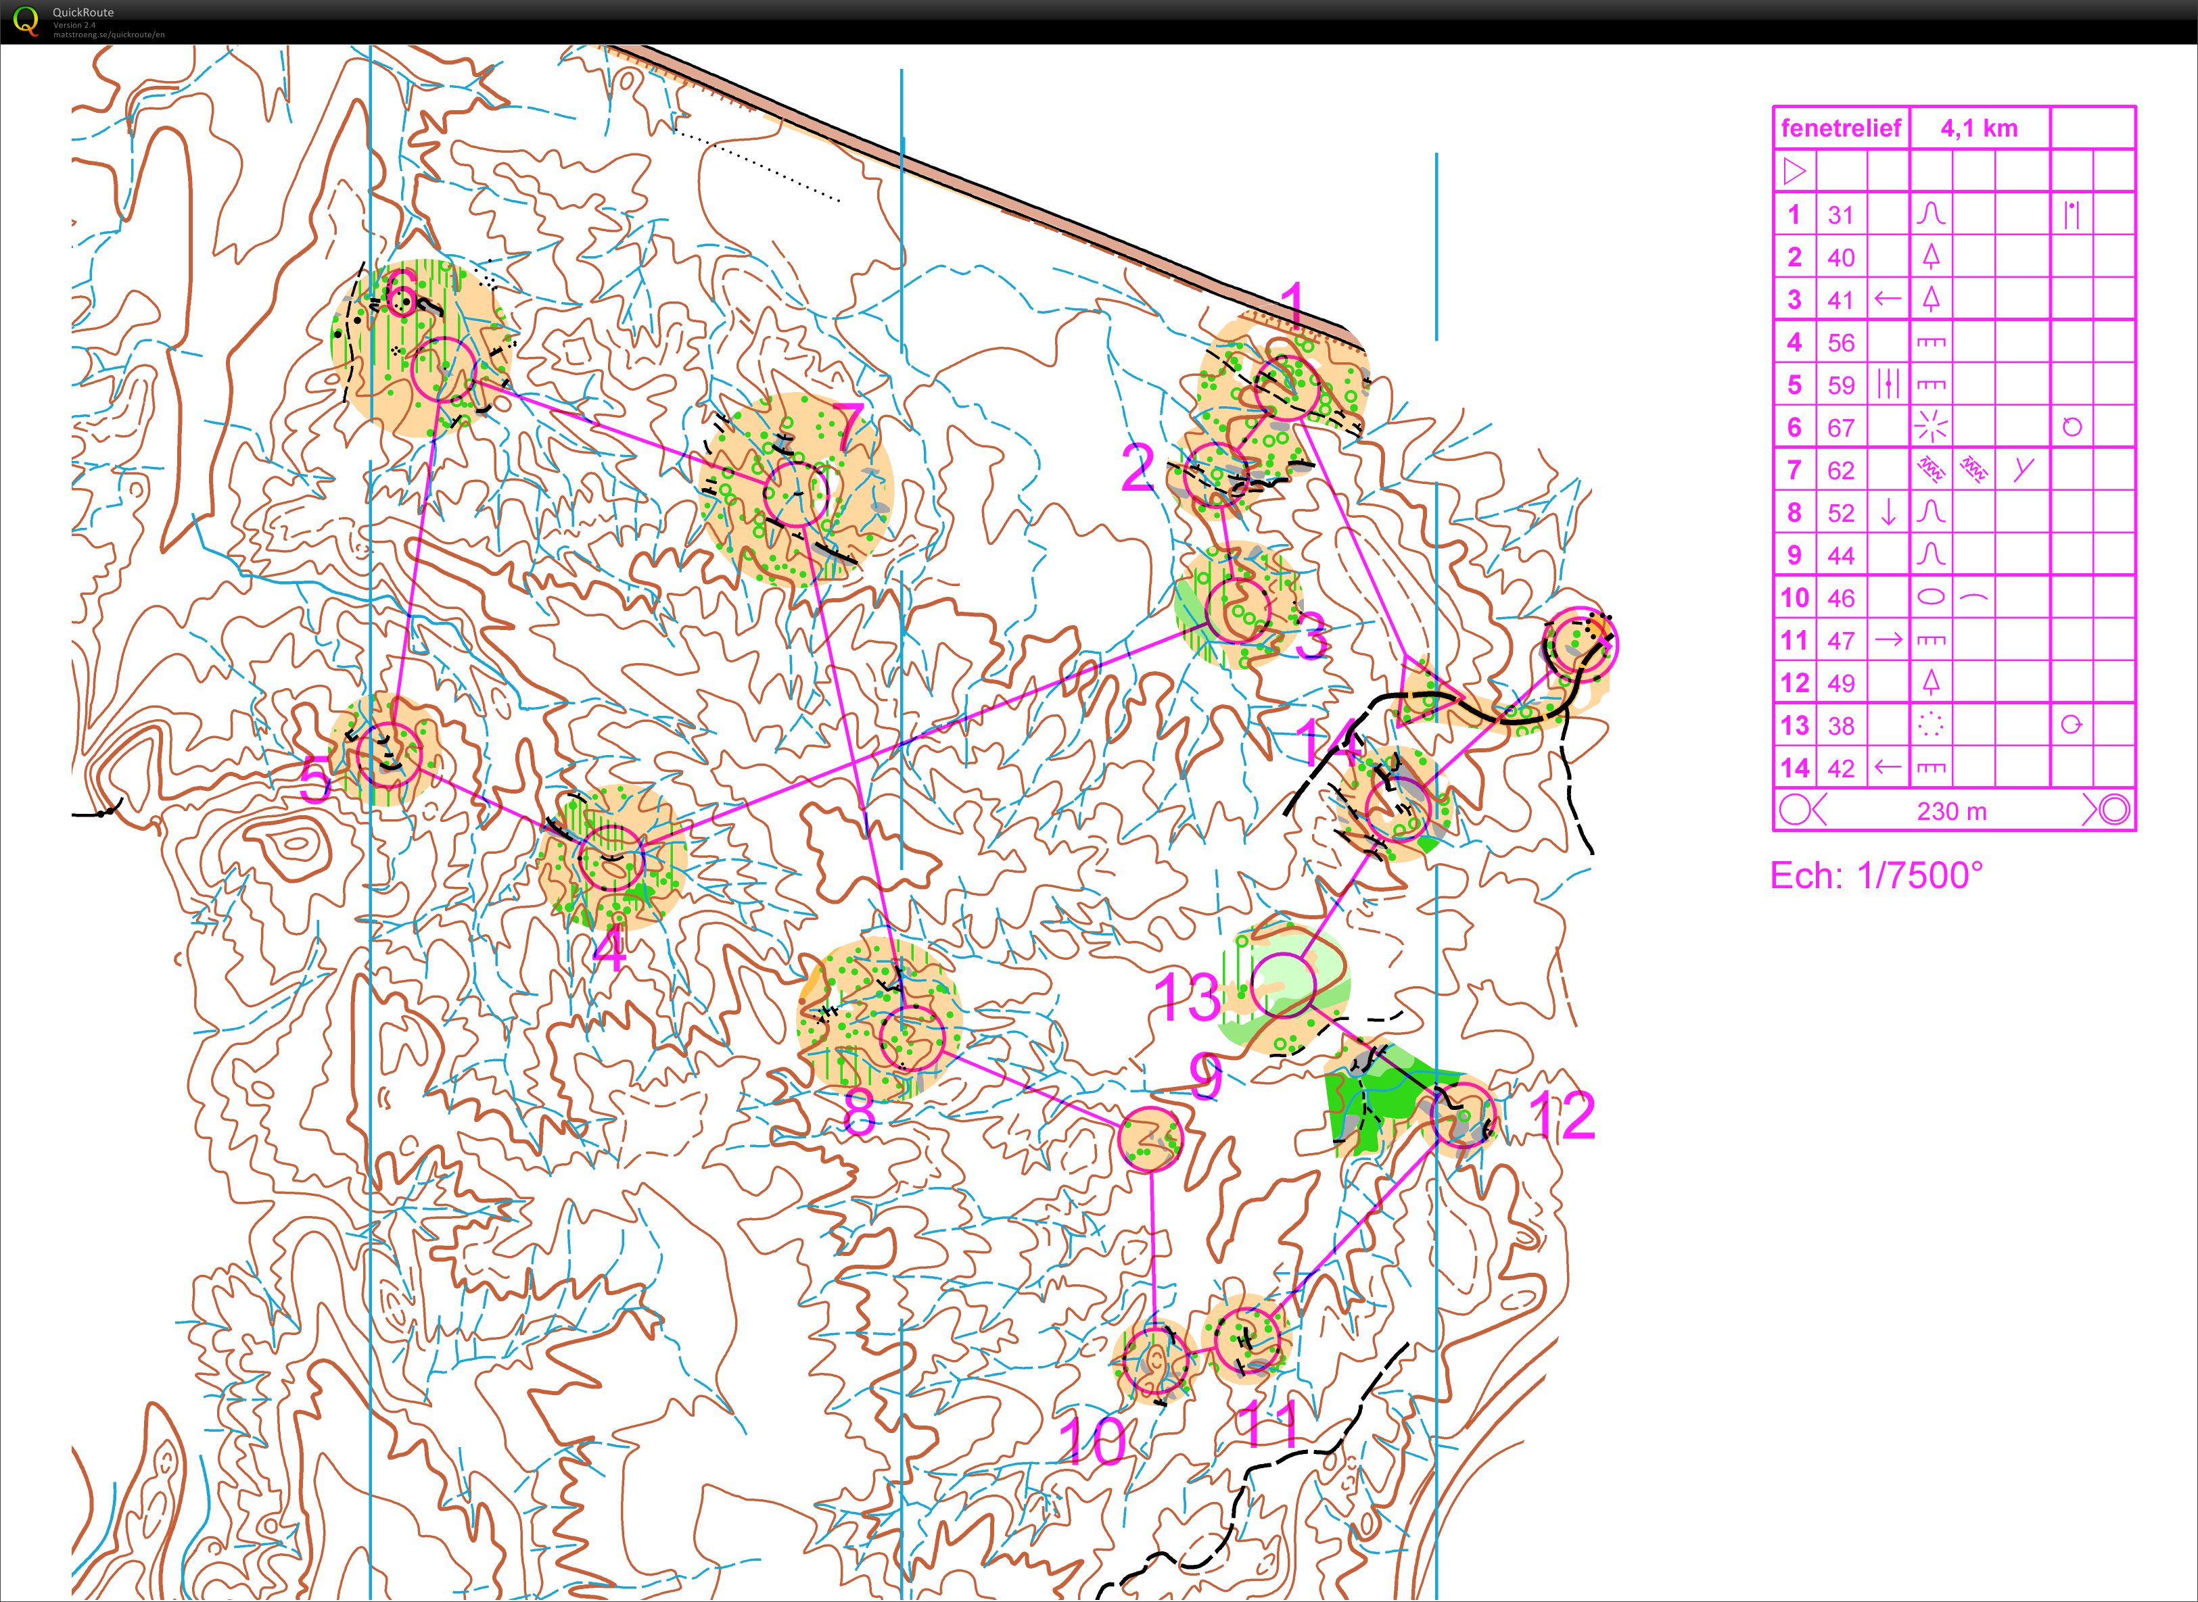This screenshot has width=2198, height=1602.
Task: Select control circle 8 on the map
Action: 912,1037
